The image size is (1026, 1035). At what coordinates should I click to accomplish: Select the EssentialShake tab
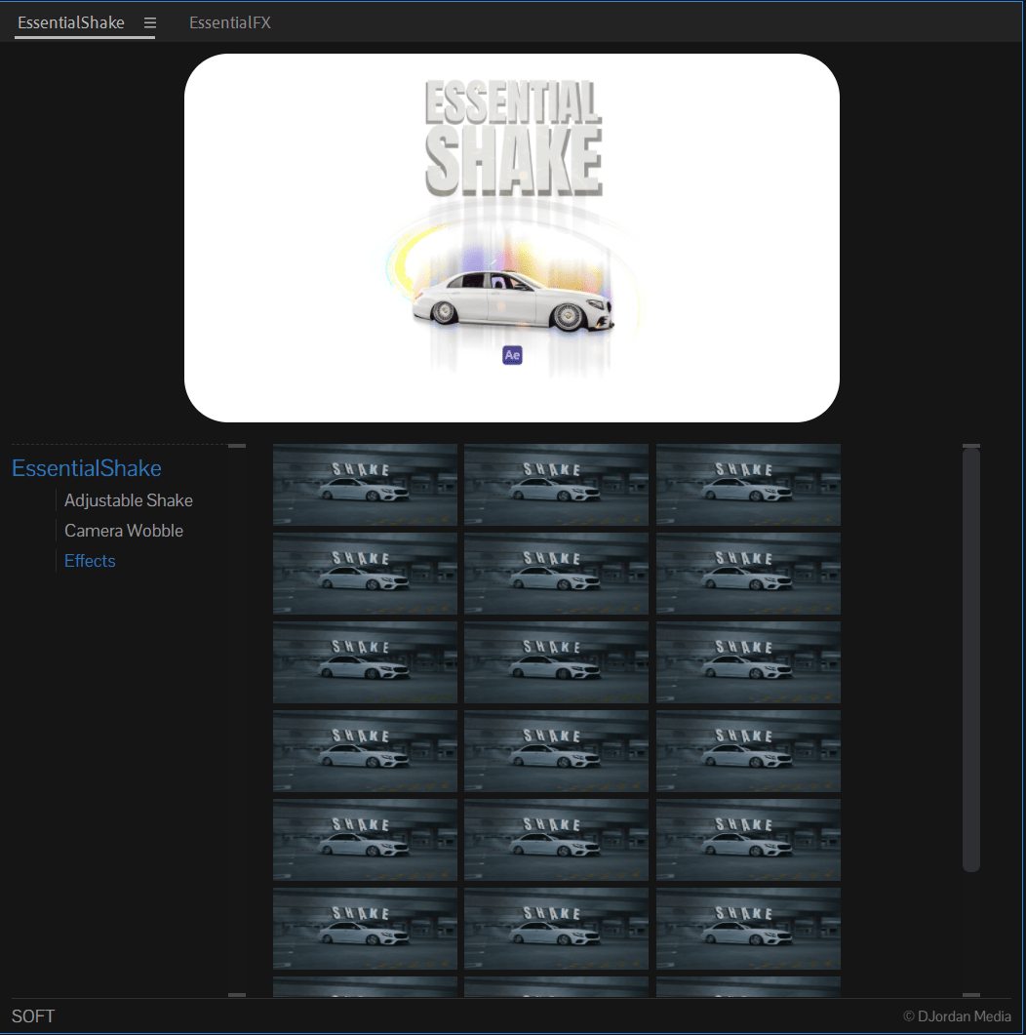(71, 22)
